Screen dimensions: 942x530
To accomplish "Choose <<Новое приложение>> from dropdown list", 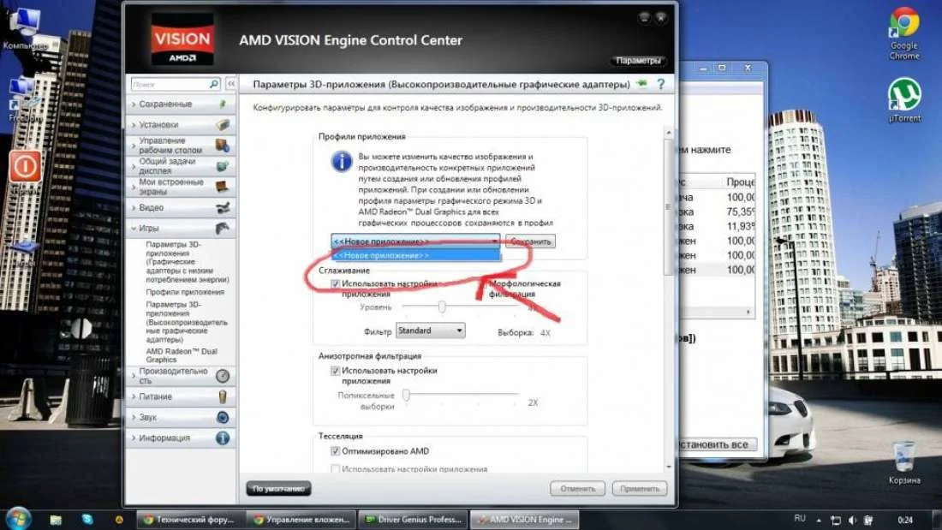I will pos(415,255).
